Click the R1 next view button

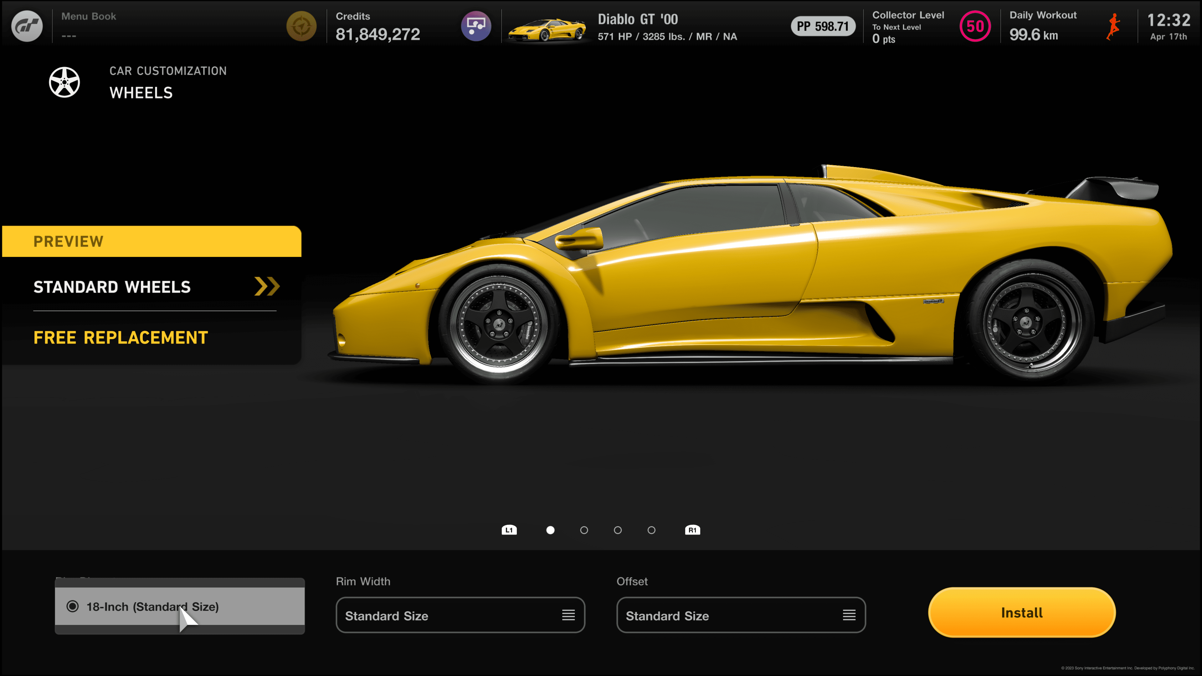(x=692, y=530)
